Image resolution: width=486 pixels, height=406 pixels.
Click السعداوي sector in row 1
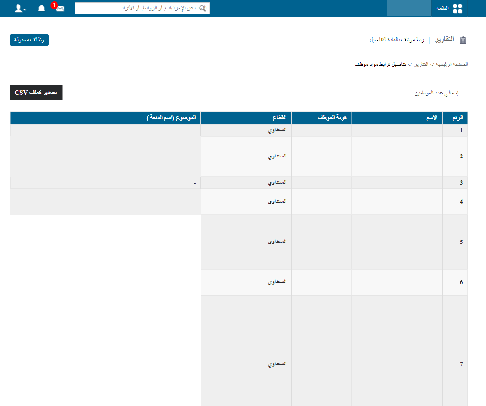point(277,130)
